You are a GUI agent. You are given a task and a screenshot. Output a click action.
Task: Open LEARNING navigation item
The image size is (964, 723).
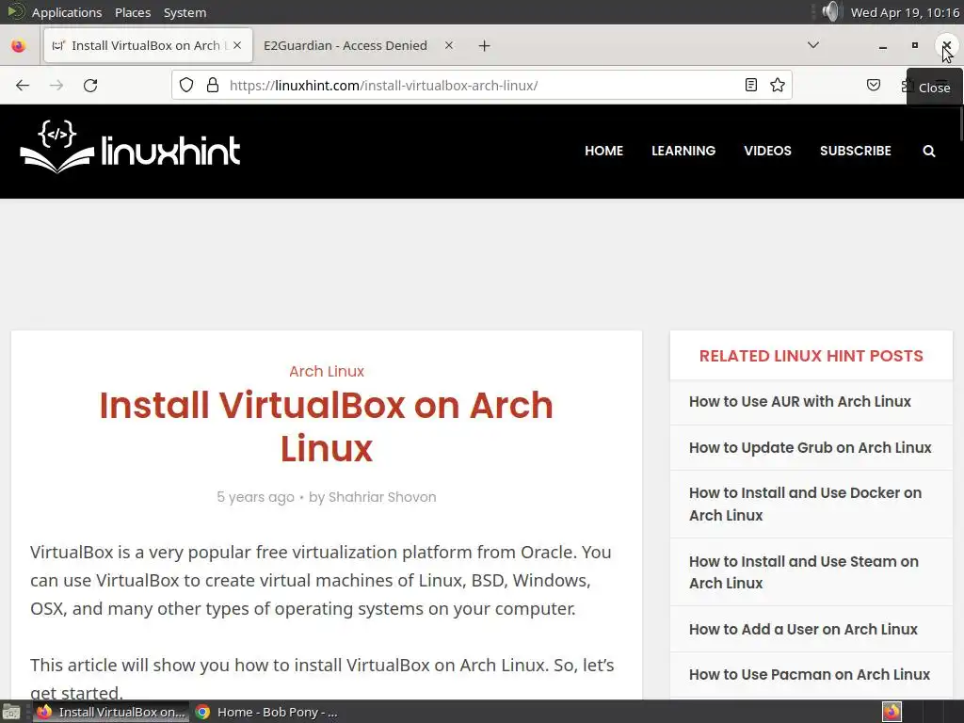[x=683, y=151]
